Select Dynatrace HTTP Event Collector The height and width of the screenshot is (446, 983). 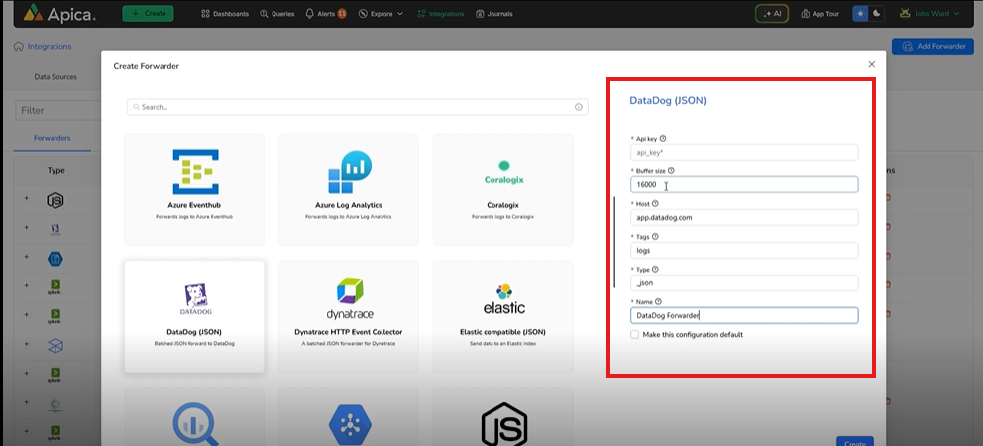coord(349,315)
